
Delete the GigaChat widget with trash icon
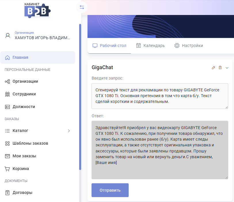[x=220, y=68]
